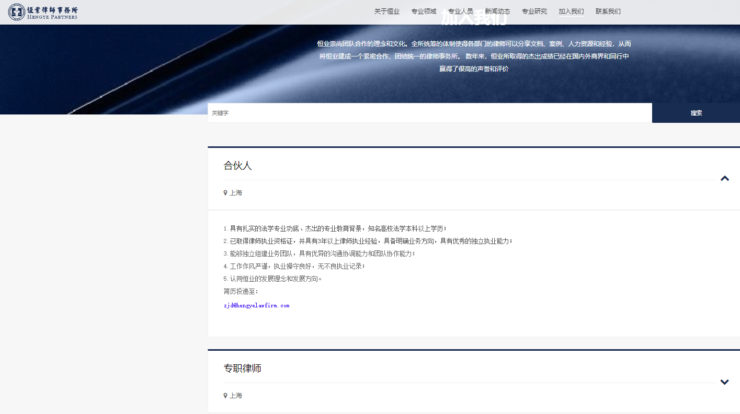Click inside the 关键字 keyword search field
This screenshot has width=740, height=414.
pyautogui.click(x=430, y=112)
